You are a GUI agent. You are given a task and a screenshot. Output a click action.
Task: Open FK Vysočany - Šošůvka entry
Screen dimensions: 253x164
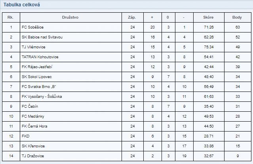[42, 97]
